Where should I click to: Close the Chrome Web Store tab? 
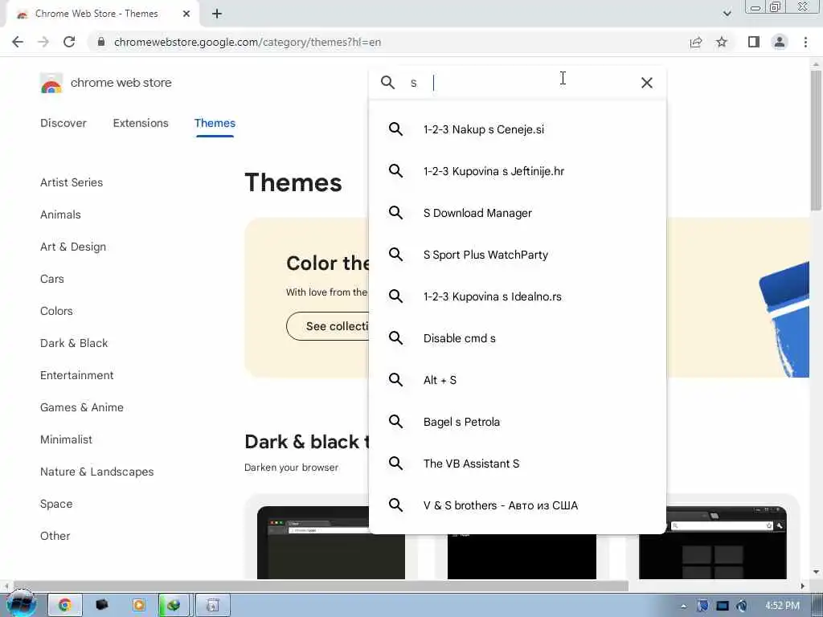(x=186, y=14)
